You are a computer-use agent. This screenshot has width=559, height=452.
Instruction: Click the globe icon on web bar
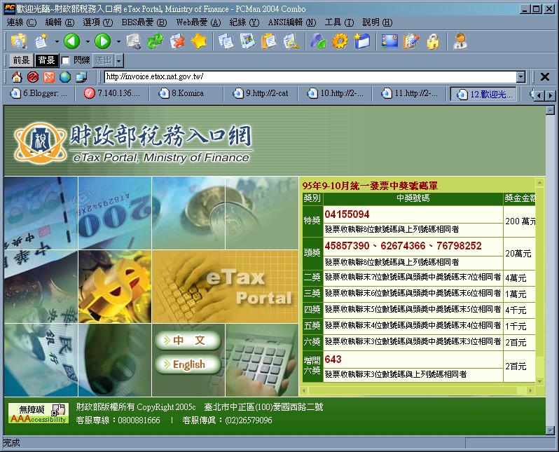[x=65, y=76]
